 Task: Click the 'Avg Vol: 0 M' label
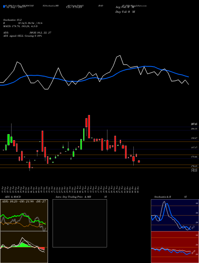(x=125, y=7)
